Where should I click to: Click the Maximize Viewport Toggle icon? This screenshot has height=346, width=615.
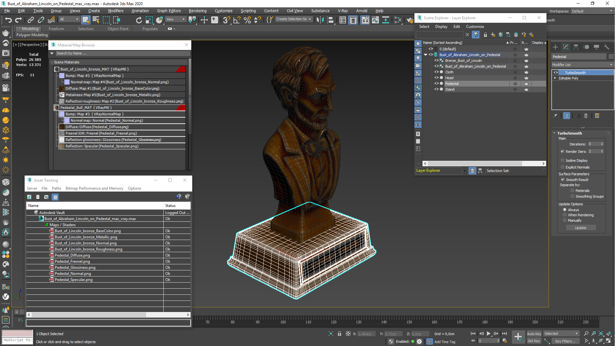pos(608,341)
